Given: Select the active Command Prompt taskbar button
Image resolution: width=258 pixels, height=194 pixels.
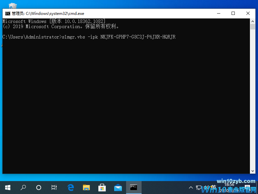Looking at the screenshot, I should point(134,188).
